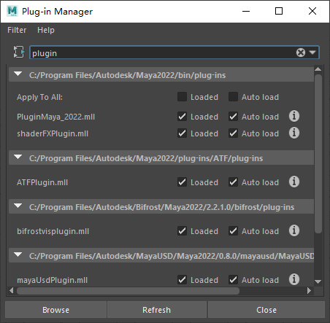330x323 pixels.
Task: Open the Help menu
Action: pos(46,30)
